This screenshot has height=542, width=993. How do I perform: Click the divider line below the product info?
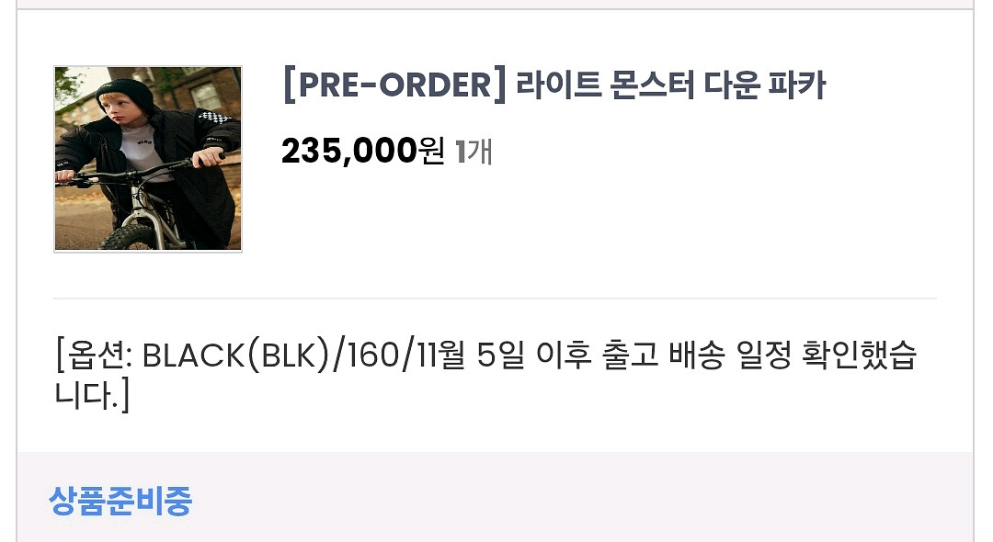click(495, 298)
